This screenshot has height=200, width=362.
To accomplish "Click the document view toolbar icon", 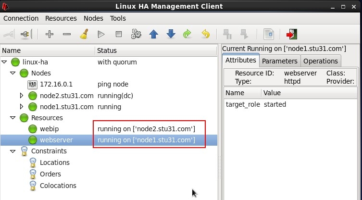I will pyautogui.click(x=269, y=35).
